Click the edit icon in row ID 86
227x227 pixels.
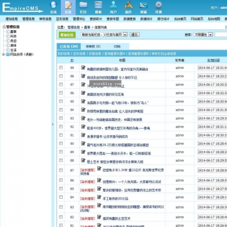coord(99,180)
